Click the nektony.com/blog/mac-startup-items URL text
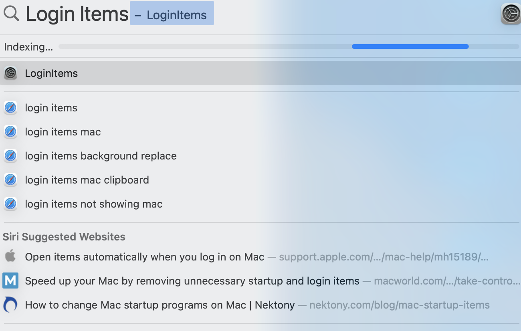521x331 pixels. pos(400,305)
